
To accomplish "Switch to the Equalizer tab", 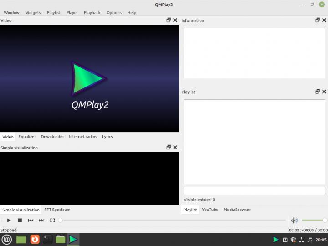I will click(x=27, y=137).
